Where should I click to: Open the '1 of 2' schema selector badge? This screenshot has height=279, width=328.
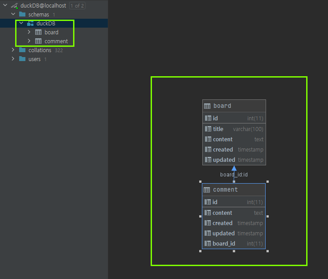click(x=77, y=6)
